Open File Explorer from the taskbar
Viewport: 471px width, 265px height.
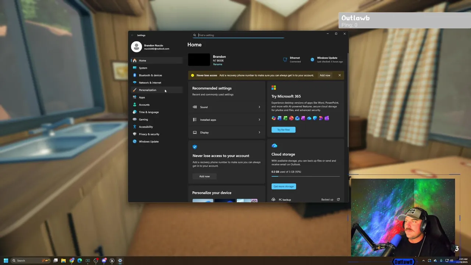click(x=63, y=261)
